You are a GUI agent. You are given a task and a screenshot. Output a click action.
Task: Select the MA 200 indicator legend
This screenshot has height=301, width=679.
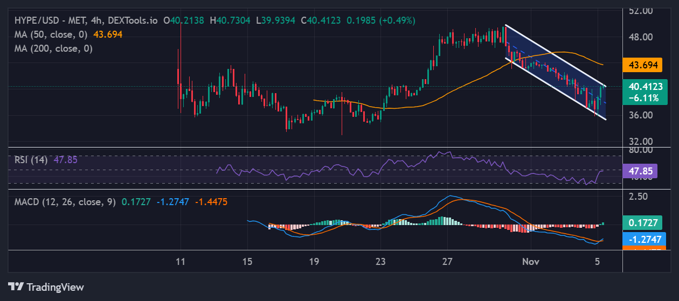click(x=53, y=48)
